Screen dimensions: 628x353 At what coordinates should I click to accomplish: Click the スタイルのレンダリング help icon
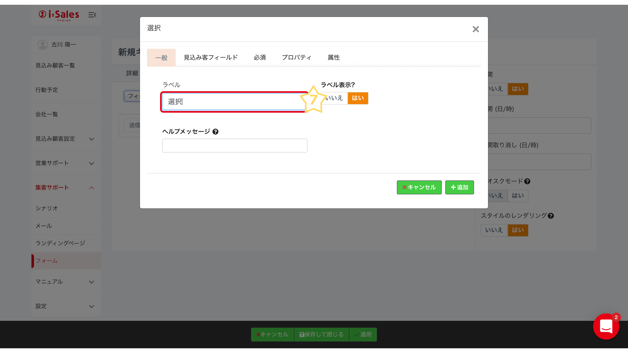[x=551, y=216]
